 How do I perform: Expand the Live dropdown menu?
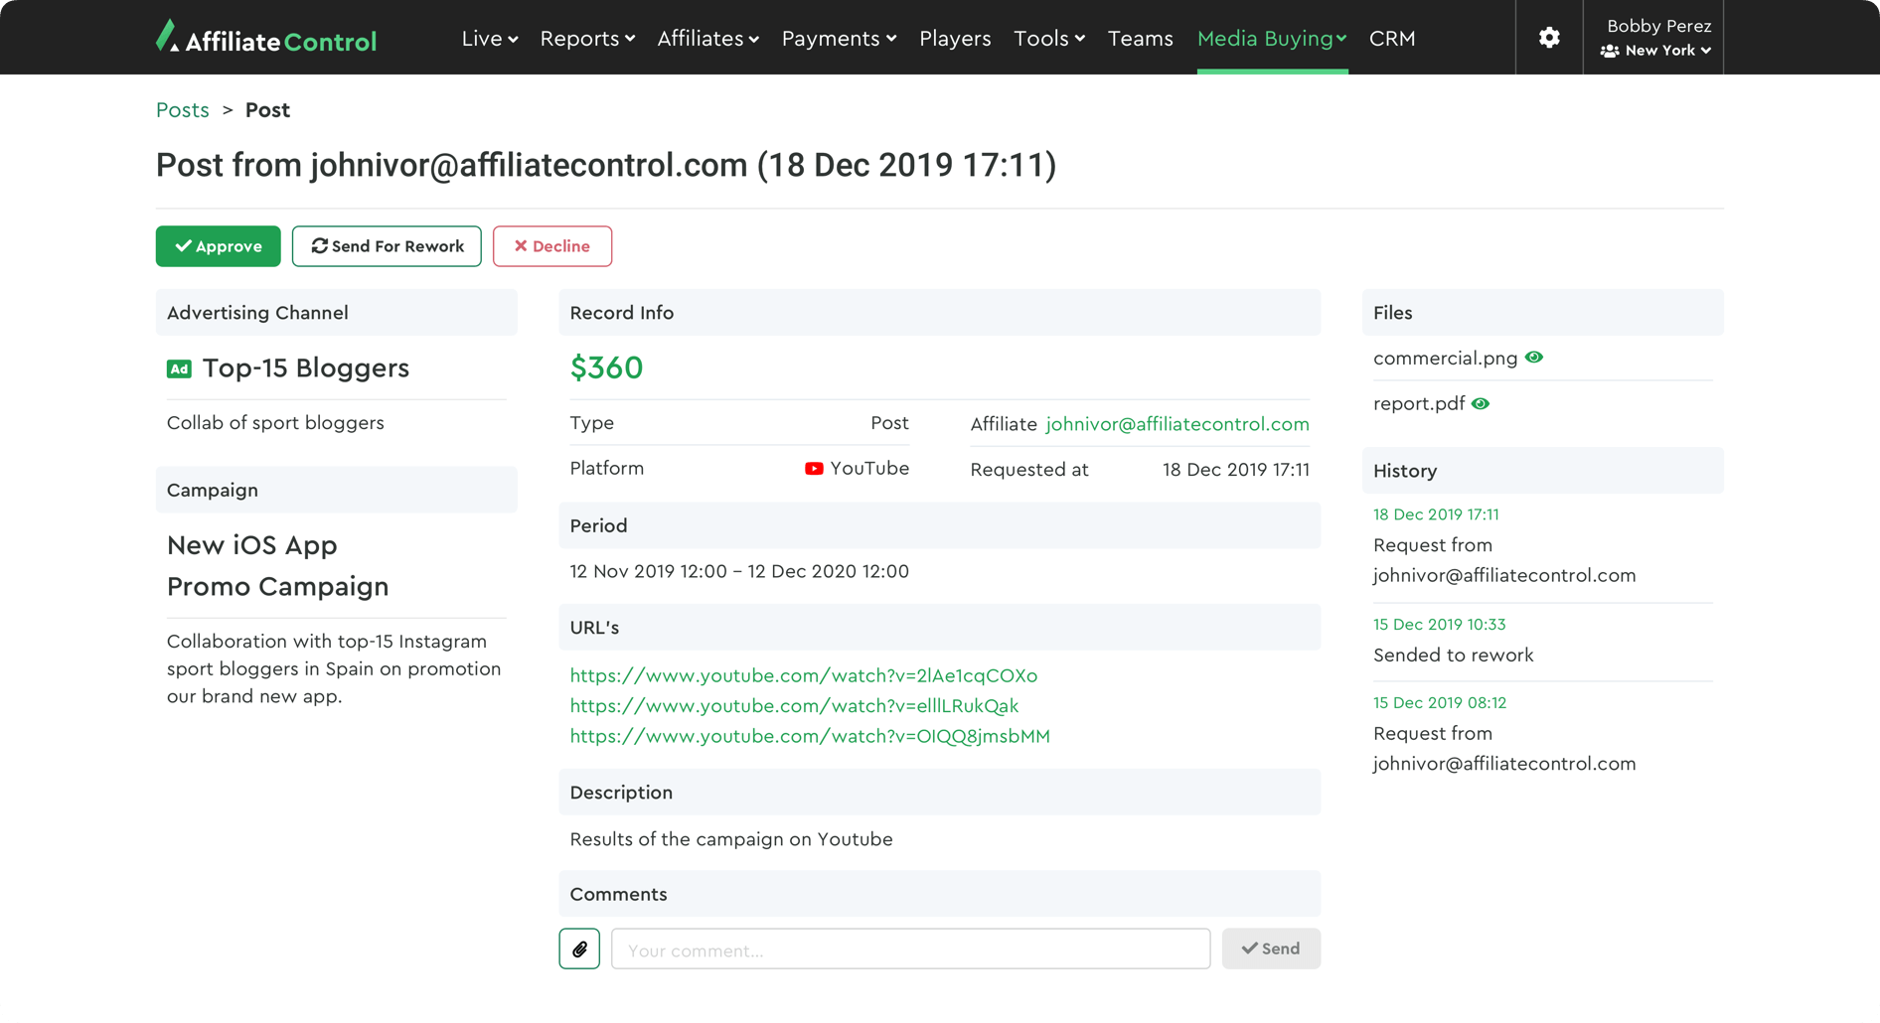click(x=489, y=39)
